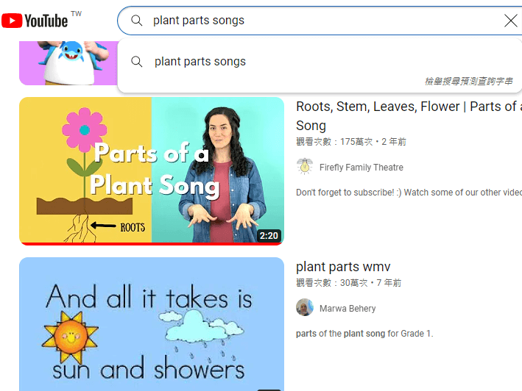Open the 'Parts of a Plant Song' thumbnail
Image resolution: width=522 pixels, height=391 pixels.
point(151,169)
